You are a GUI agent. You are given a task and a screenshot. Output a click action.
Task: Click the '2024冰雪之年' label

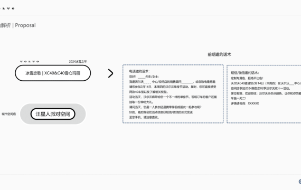pyautogui.click(x=78, y=62)
